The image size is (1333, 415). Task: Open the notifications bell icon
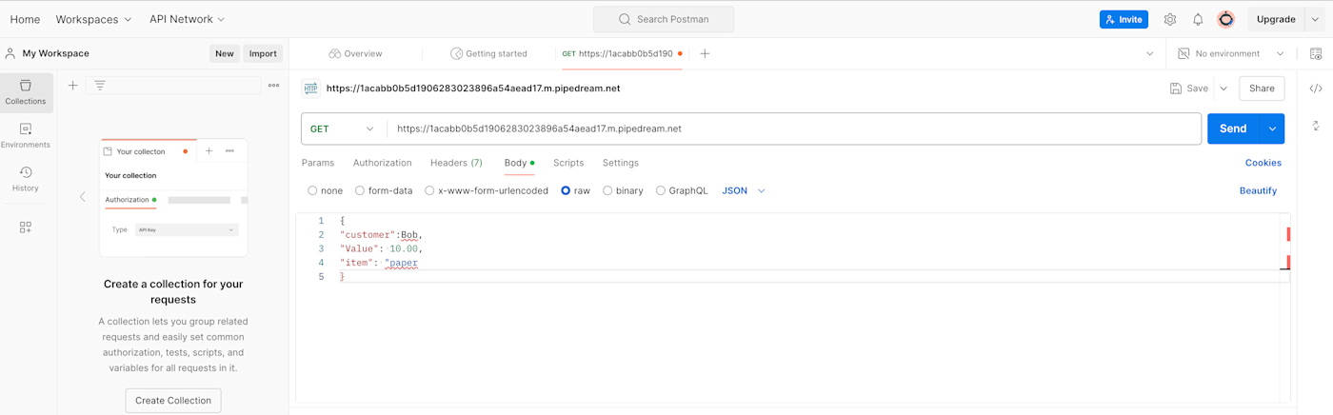tap(1198, 19)
